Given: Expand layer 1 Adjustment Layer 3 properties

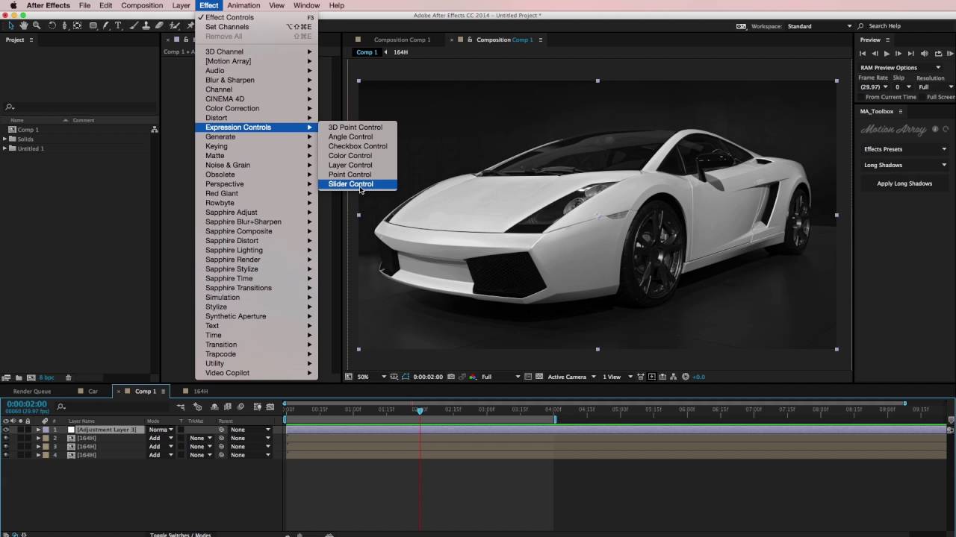Looking at the screenshot, I should pos(38,430).
